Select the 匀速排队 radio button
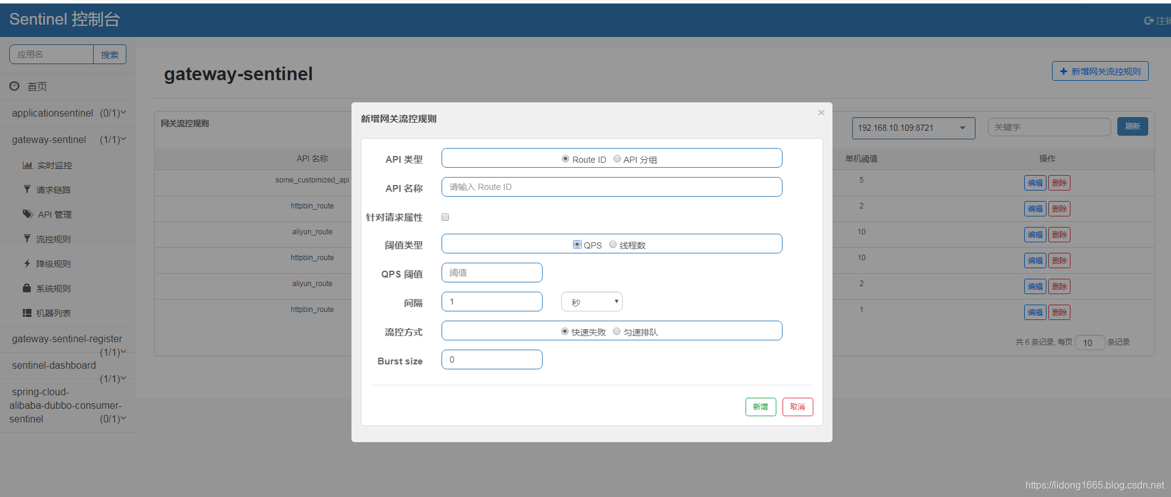 [x=617, y=332]
